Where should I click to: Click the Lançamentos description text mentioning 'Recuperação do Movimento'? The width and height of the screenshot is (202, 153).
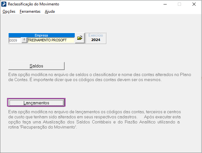click(x=94, y=119)
